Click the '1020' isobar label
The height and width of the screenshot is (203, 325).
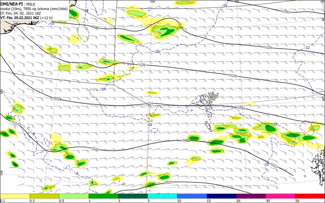168,183
